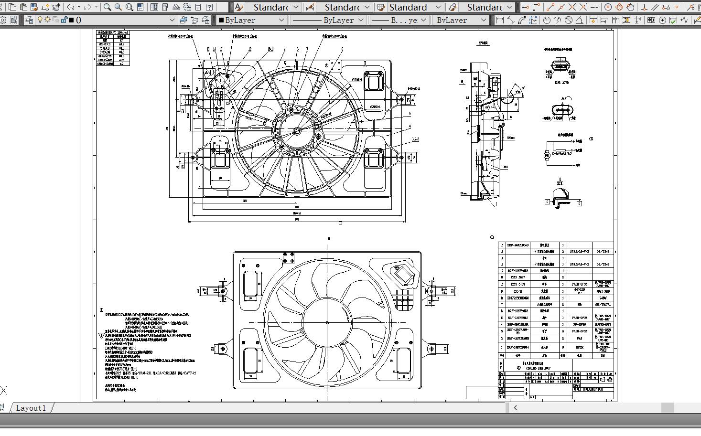Open the ByLayer linetype dropdown

tap(328, 20)
